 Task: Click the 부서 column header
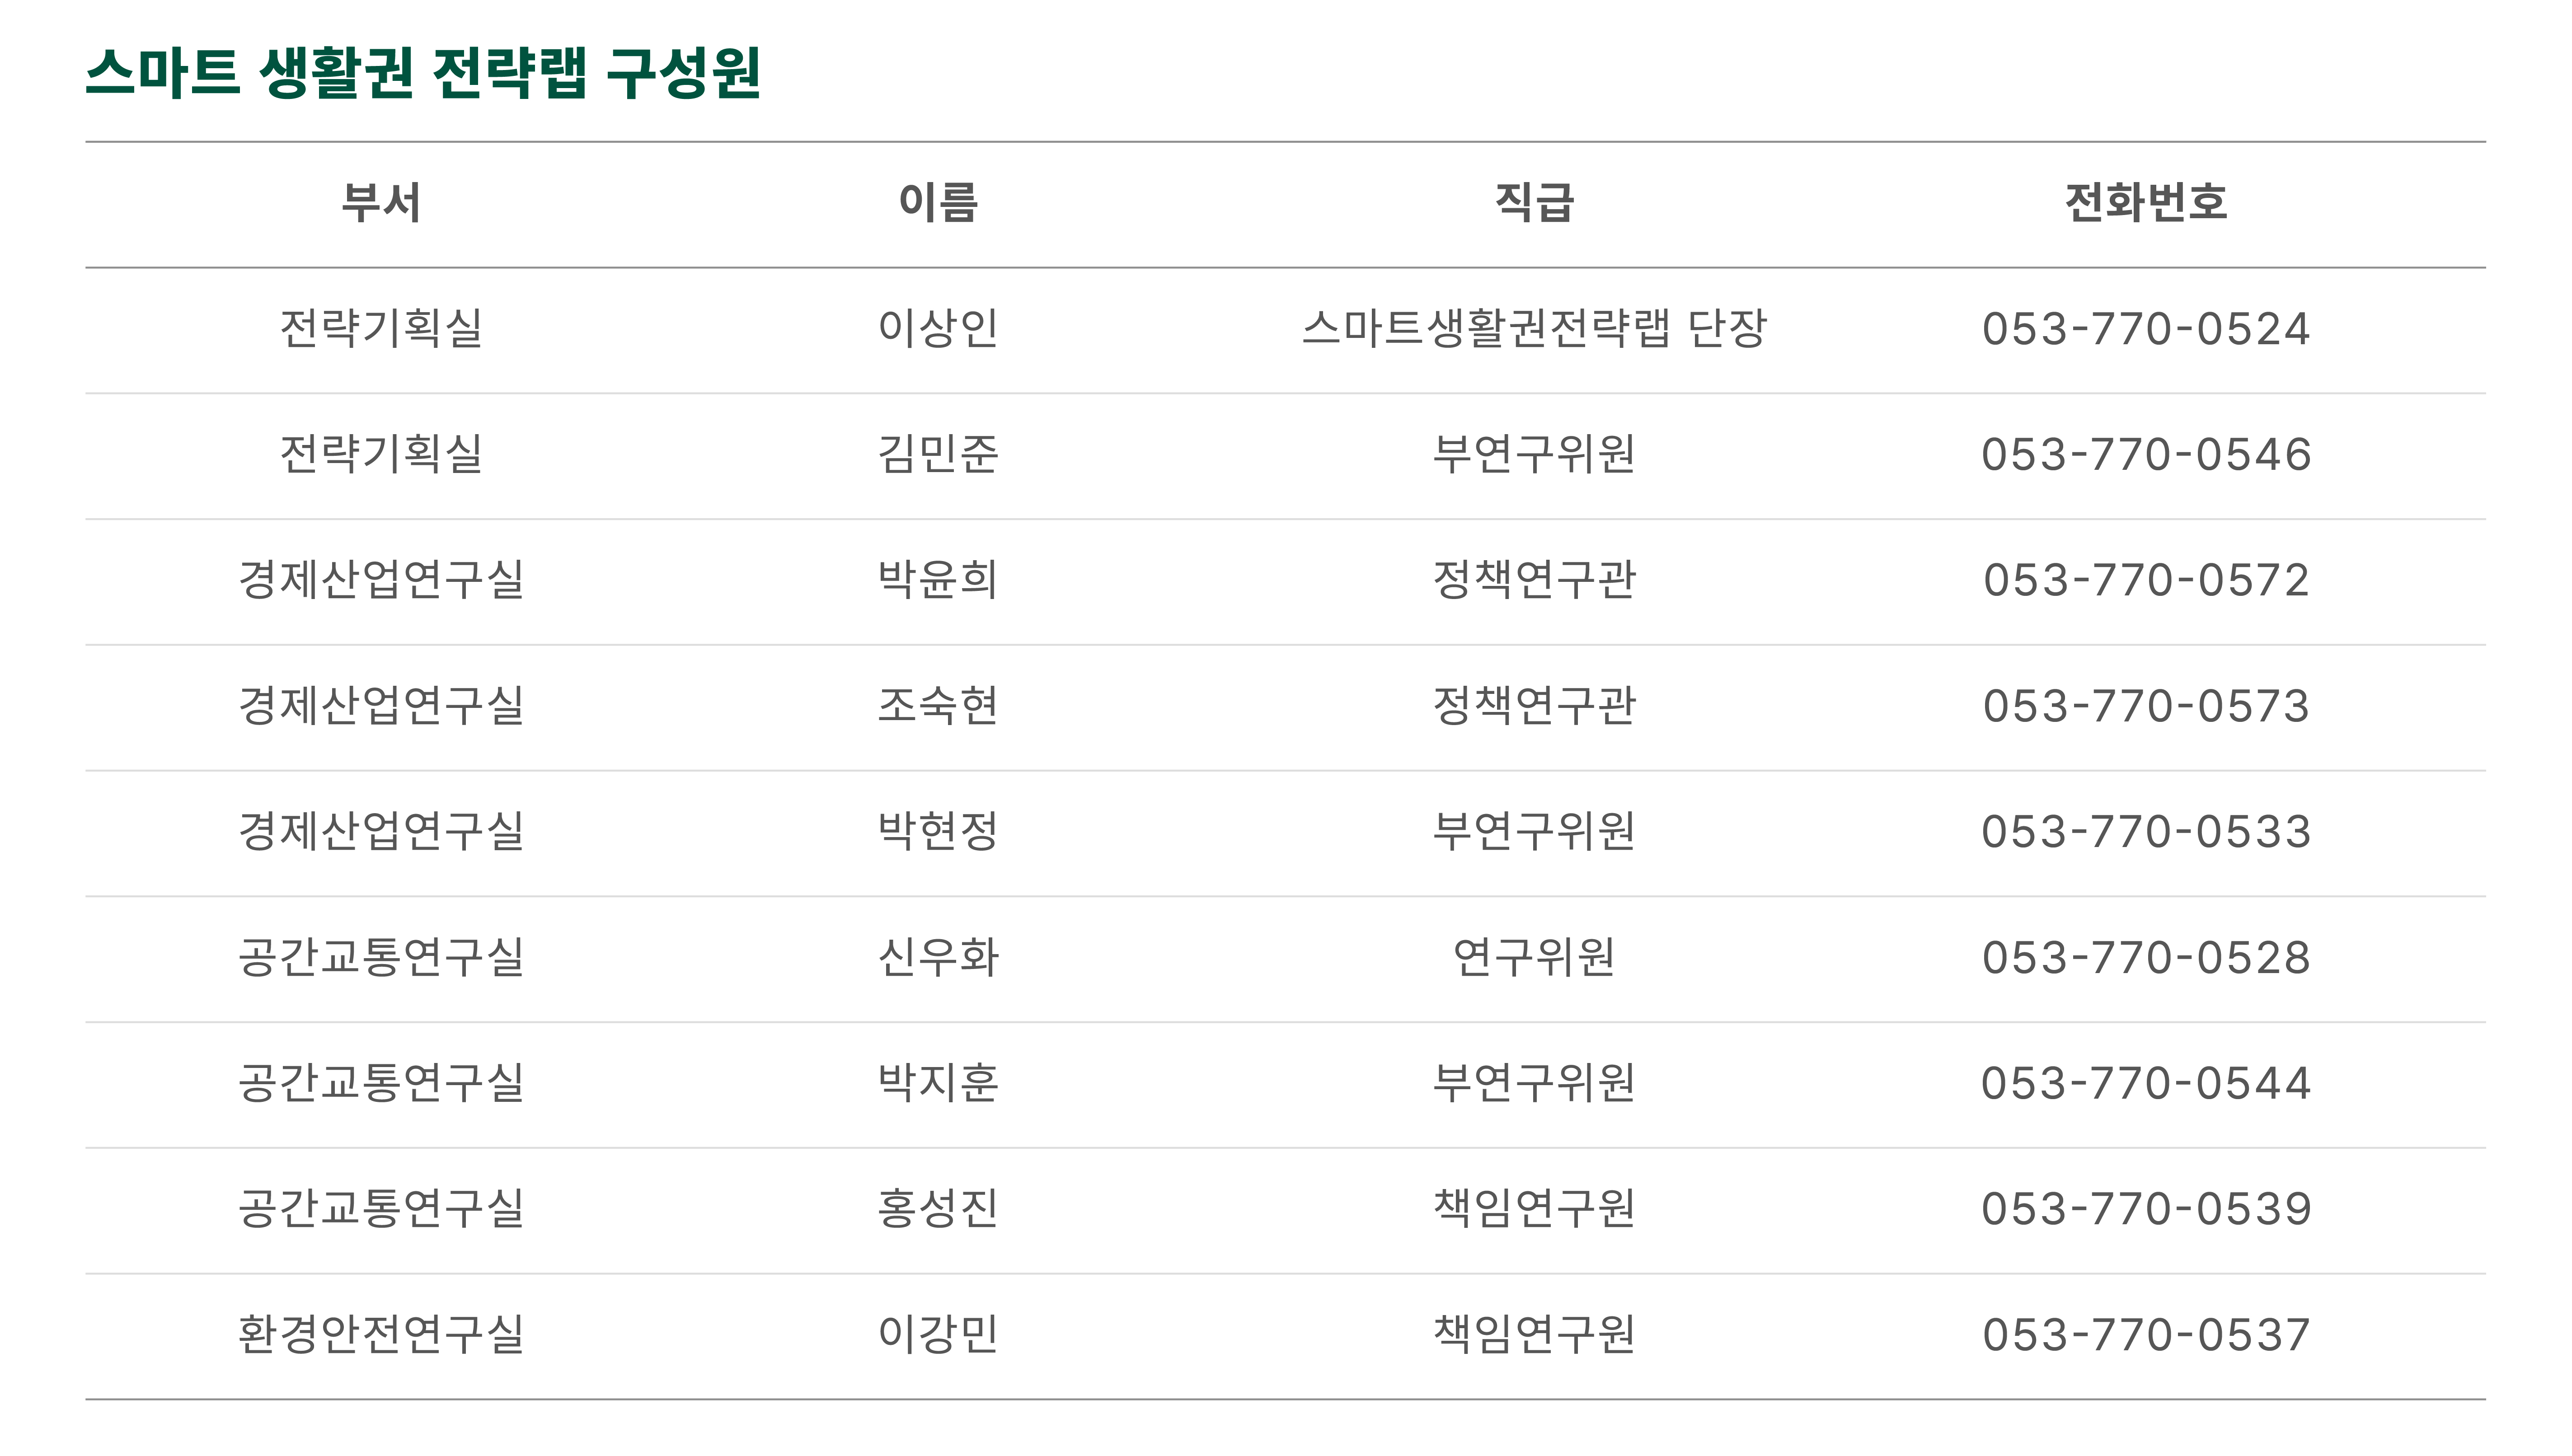tap(381, 203)
